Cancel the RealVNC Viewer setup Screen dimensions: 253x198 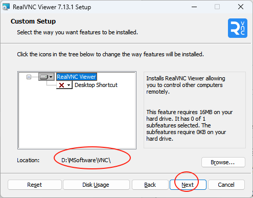point(226,185)
